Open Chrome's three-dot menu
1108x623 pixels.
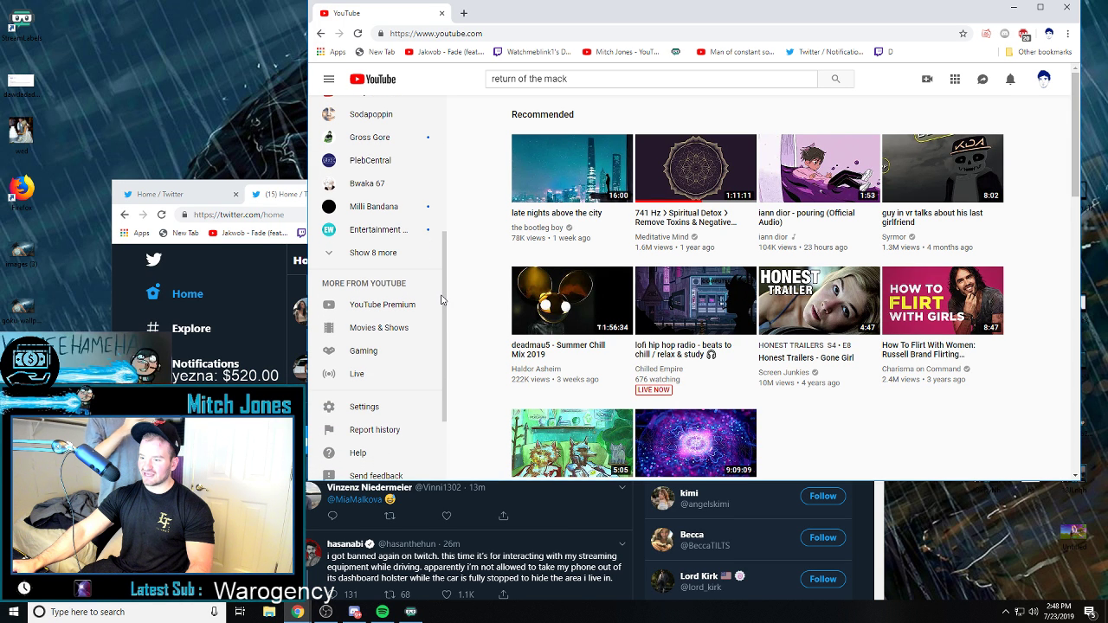(1068, 34)
